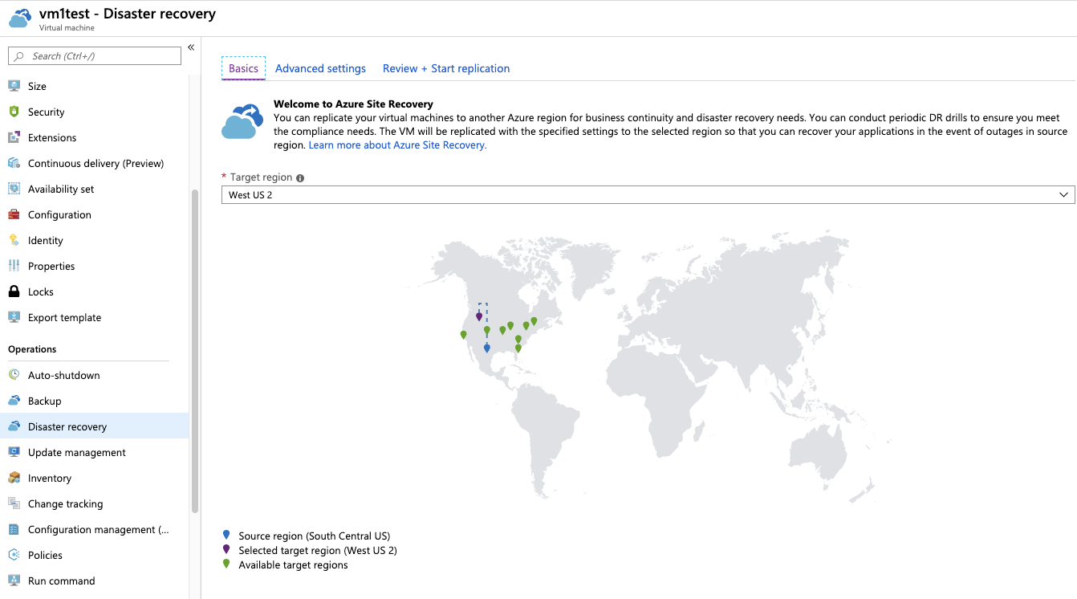Click the Auto-shutdown clock icon
Viewport: 1077px width, 599px height.
(x=14, y=375)
